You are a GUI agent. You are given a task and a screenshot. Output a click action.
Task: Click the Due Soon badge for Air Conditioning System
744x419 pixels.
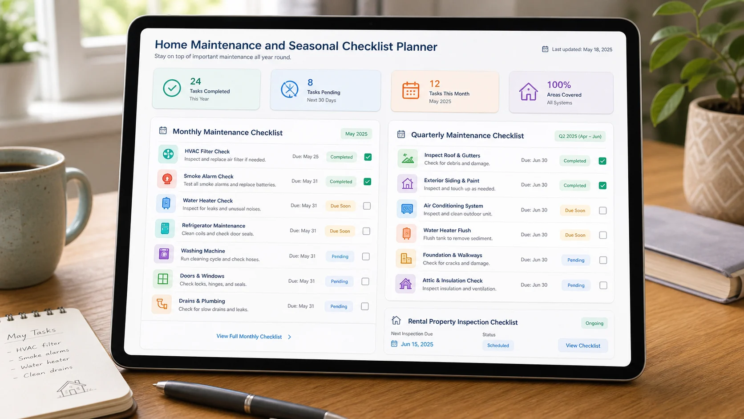(x=575, y=211)
